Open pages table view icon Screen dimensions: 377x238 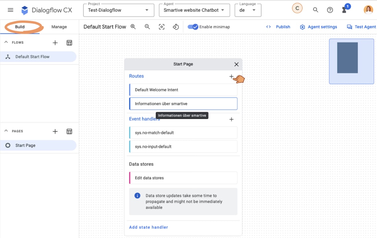click(x=69, y=131)
